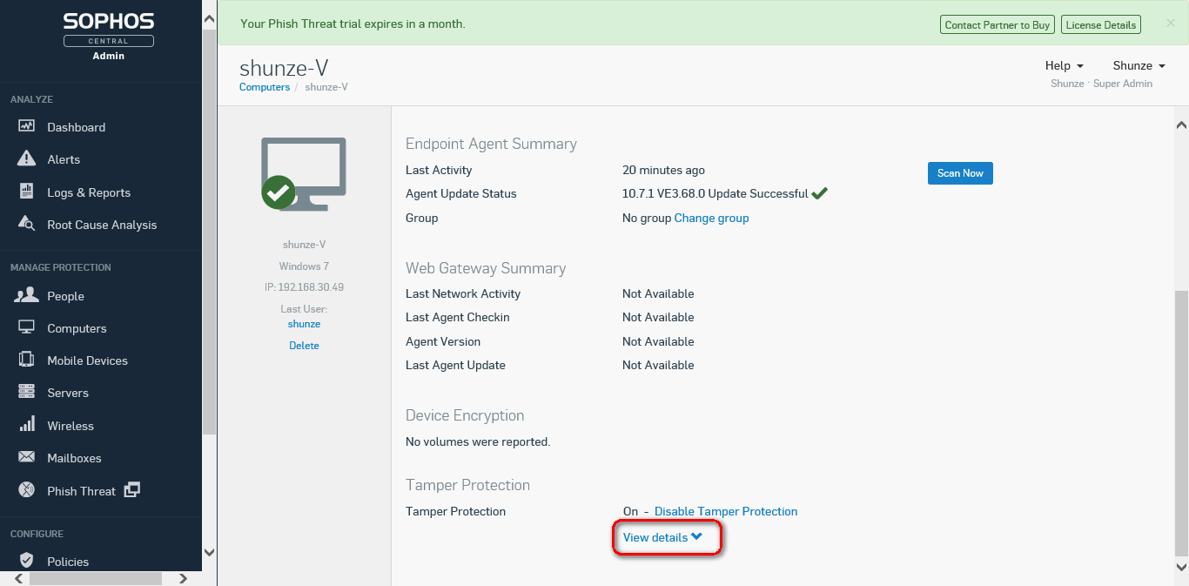Open the Servers page

68,393
